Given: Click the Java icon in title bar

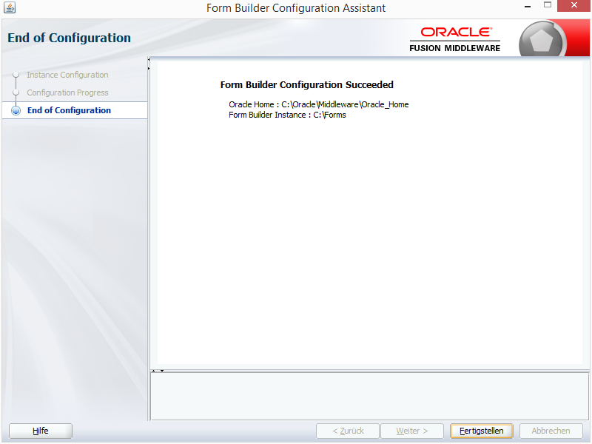Looking at the screenshot, I should 10,7.
